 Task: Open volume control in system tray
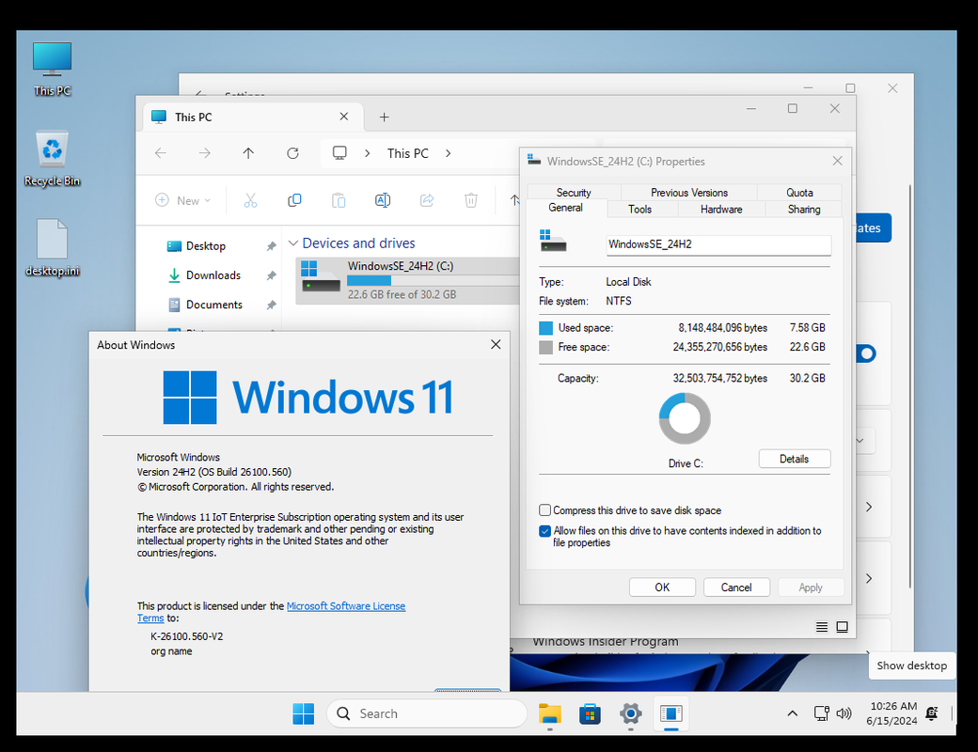tap(844, 713)
